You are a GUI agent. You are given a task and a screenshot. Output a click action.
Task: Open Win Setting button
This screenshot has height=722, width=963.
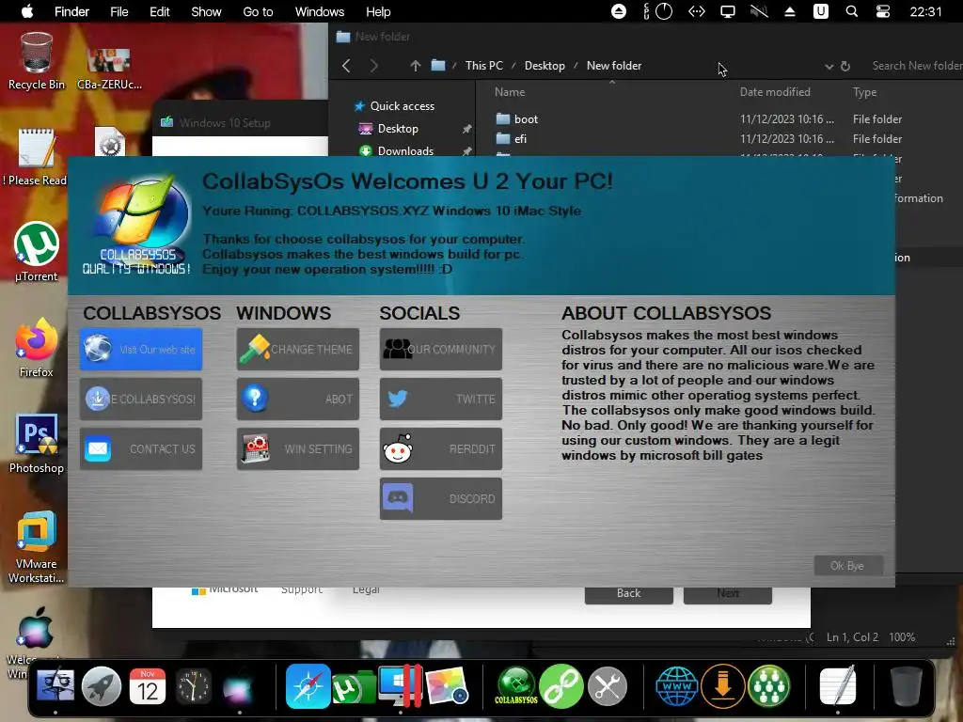coord(298,448)
